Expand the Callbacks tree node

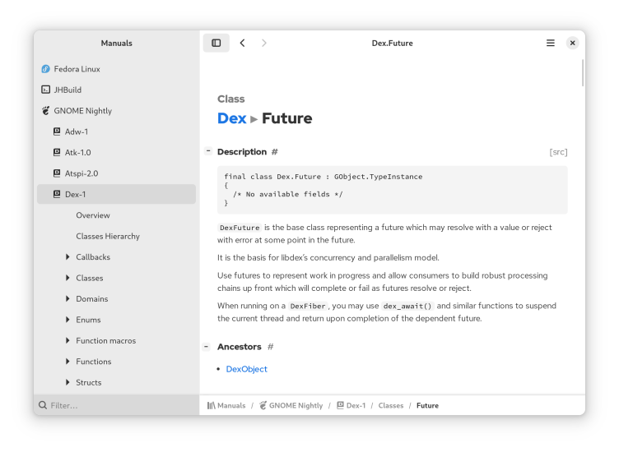[x=67, y=257]
